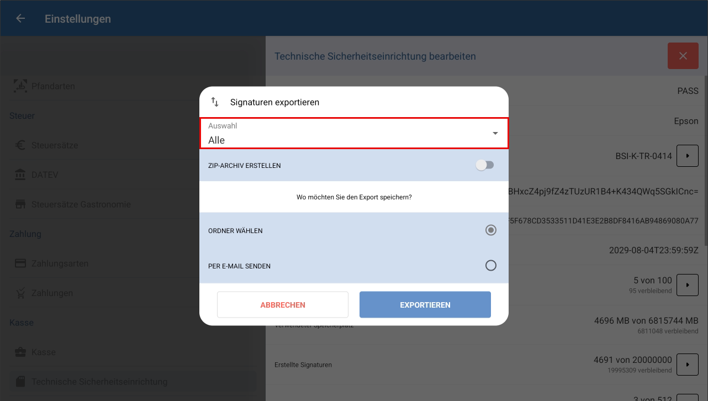Viewport: 708px width, 401px height.
Task: Expand the BSI-K-TR-0414 arrow button
Action: pyautogui.click(x=687, y=156)
